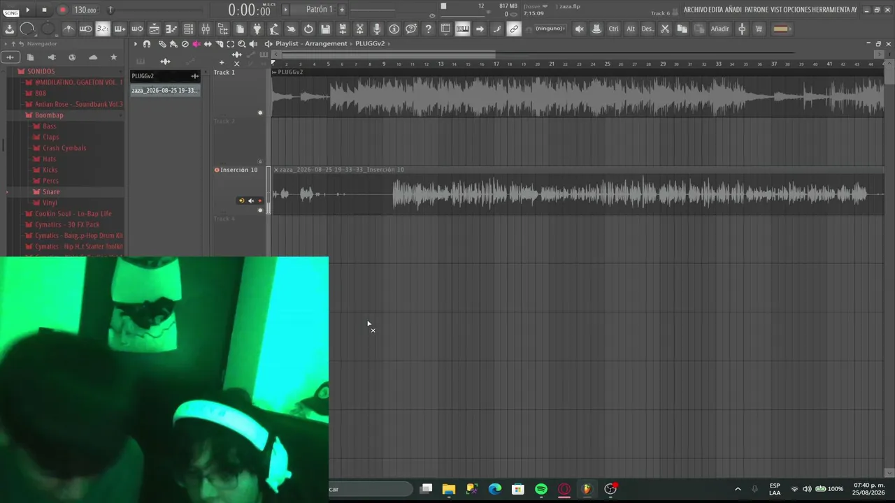
Task: Select the Playlist zoom tool
Action: tap(241, 44)
